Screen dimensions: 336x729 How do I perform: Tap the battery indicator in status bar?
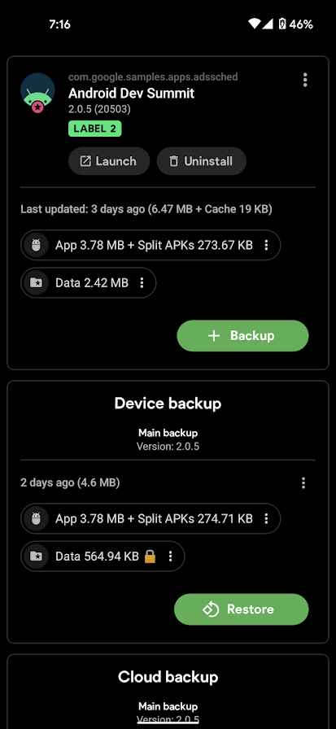[282, 24]
